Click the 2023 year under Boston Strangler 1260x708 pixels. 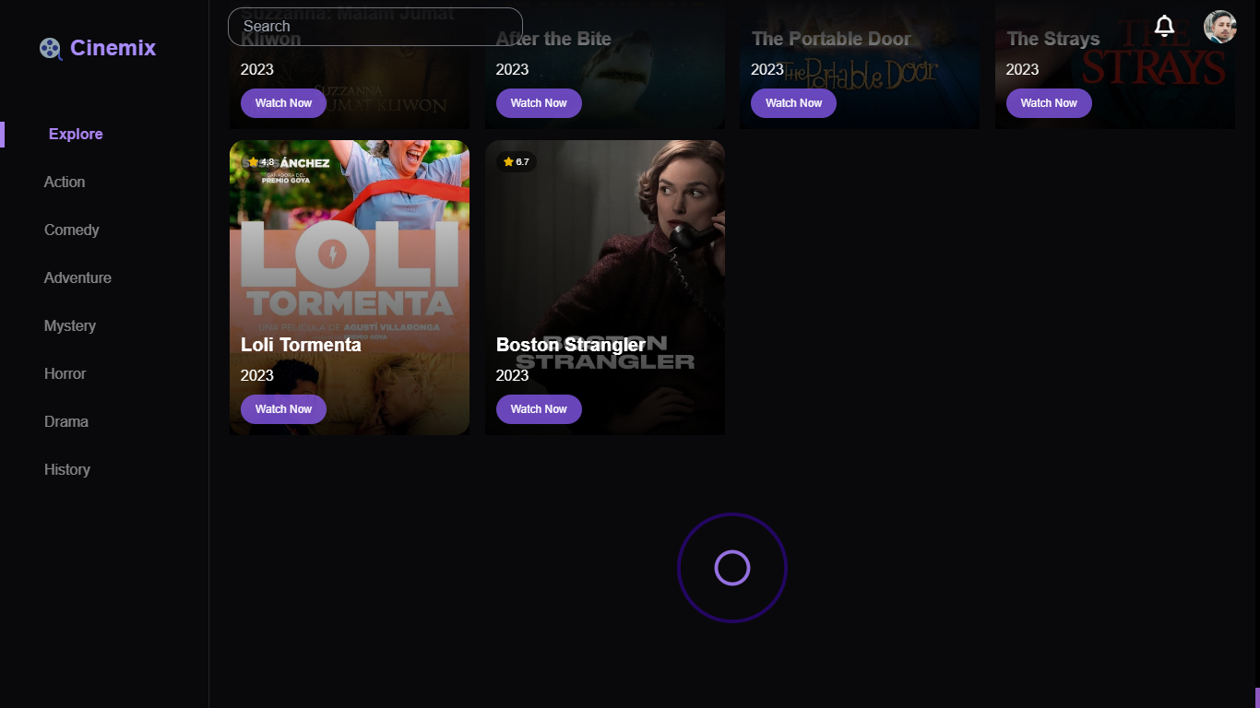click(513, 375)
